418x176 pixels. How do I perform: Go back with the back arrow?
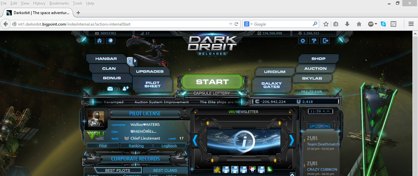click(x=5, y=24)
